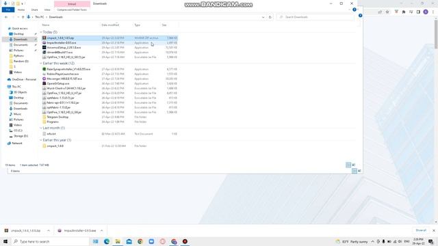The height and width of the screenshot is (246, 438).
Task: Open the Home ribbon tab
Action: (x=21, y=10)
